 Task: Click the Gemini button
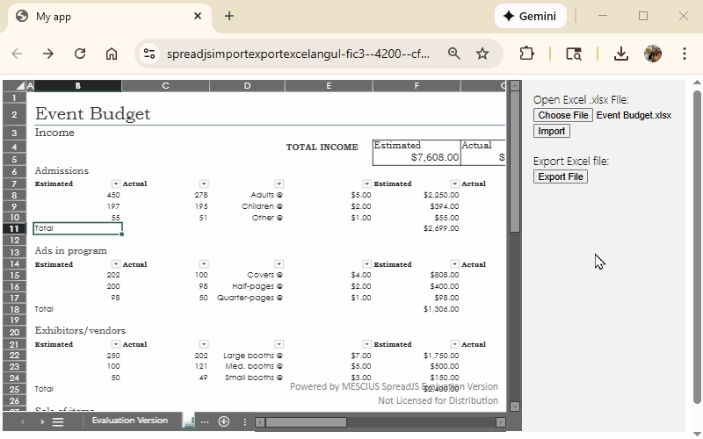point(531,16)
